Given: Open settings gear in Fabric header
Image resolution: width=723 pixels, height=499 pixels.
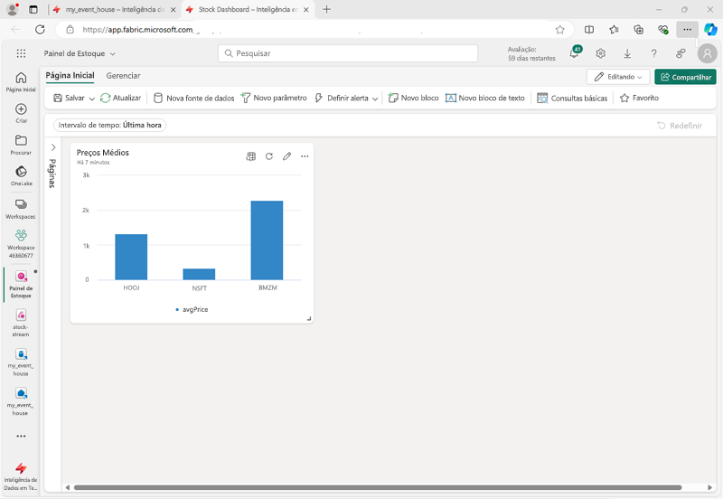Looking at the screenshot, I should pos(600,53).
